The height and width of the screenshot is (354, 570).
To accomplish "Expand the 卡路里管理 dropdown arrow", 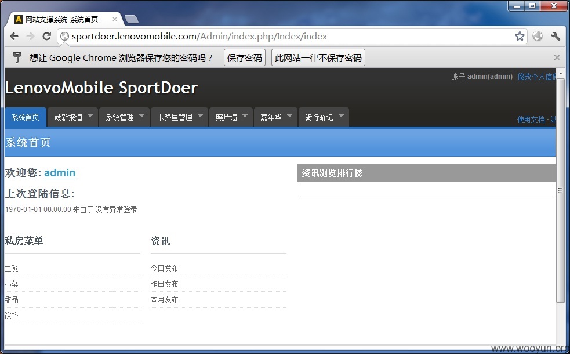I will [x=200, y=116].
